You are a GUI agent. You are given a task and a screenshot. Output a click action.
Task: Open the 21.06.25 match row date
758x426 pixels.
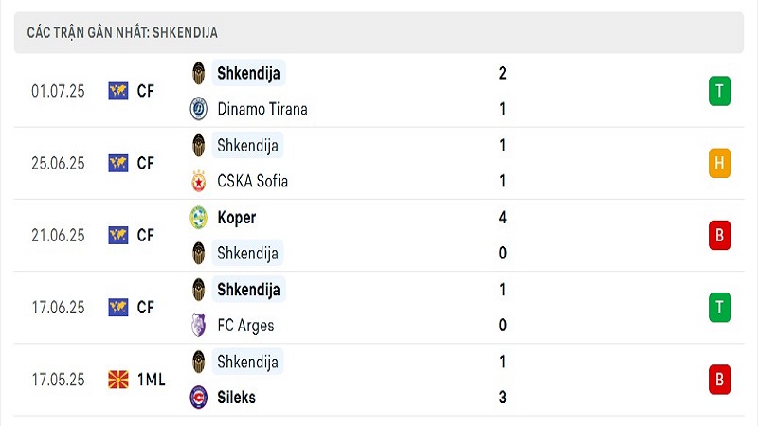(58, 235)
